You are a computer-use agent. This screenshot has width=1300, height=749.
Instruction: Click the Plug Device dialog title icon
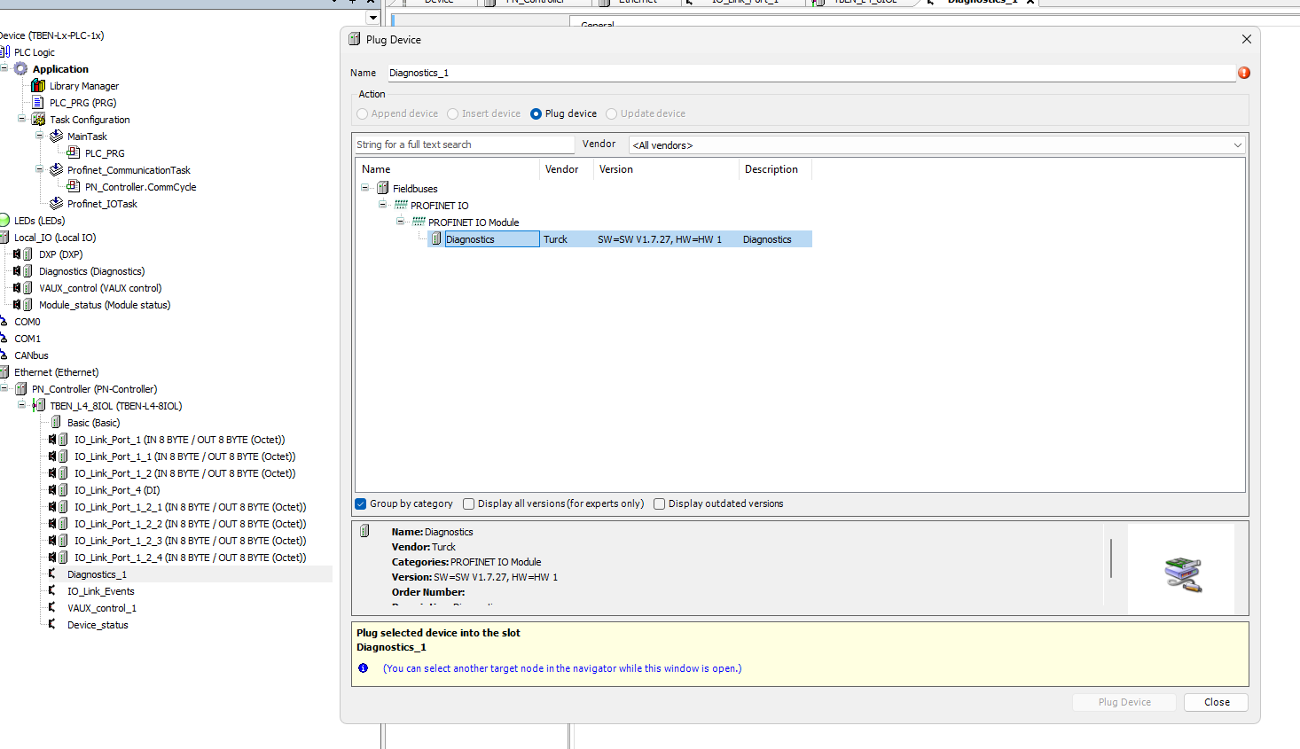click(354, 39)
